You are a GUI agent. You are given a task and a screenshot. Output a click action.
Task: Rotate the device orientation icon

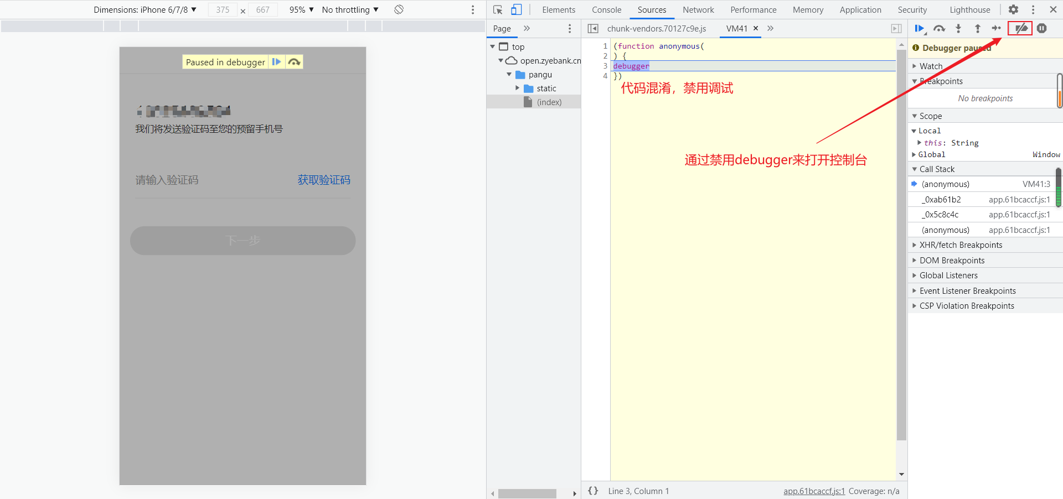[x=399, y=9]
